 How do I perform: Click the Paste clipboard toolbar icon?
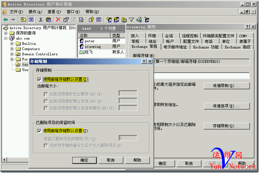point(48,20)
